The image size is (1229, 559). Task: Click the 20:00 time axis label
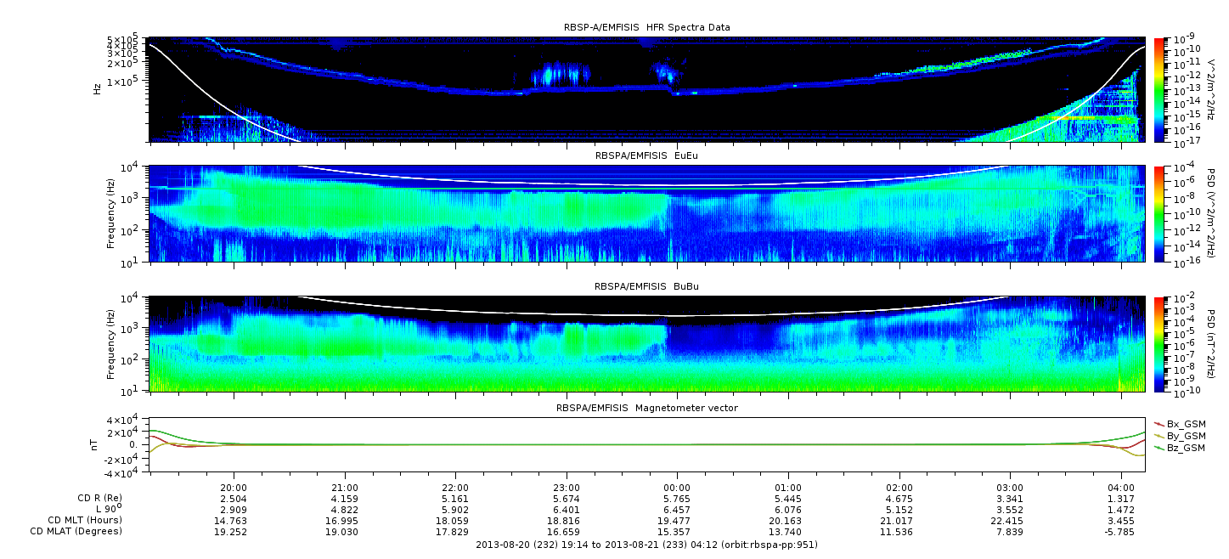pyautogui.click(x=234, y=488)
